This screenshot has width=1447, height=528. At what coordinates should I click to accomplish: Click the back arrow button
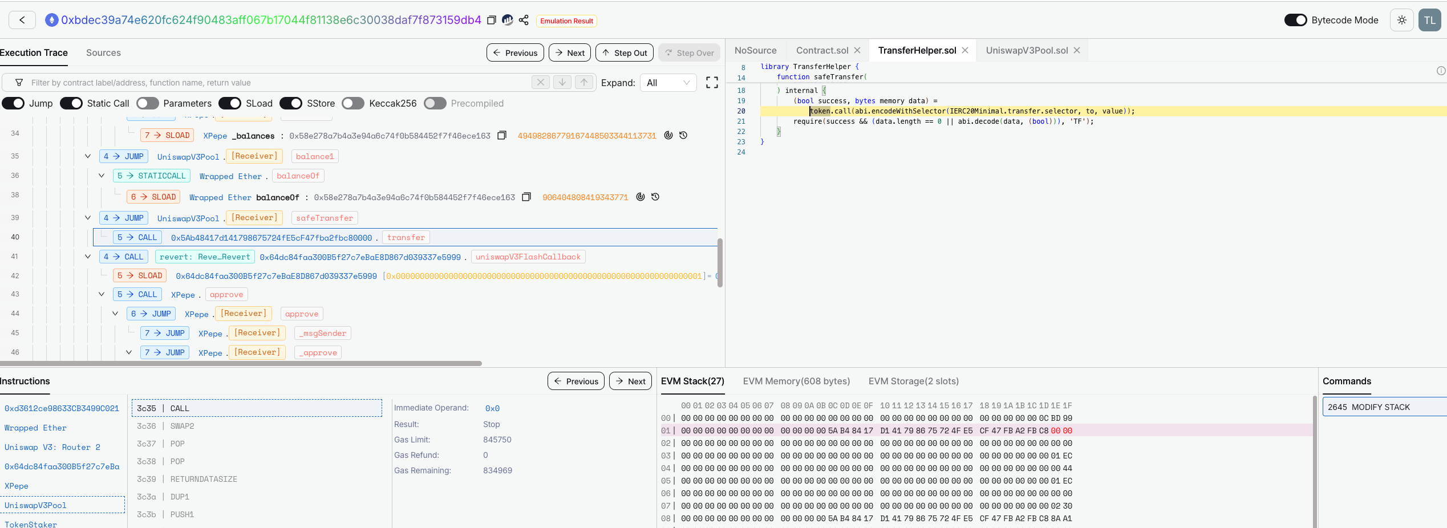[x=22, y=20]
